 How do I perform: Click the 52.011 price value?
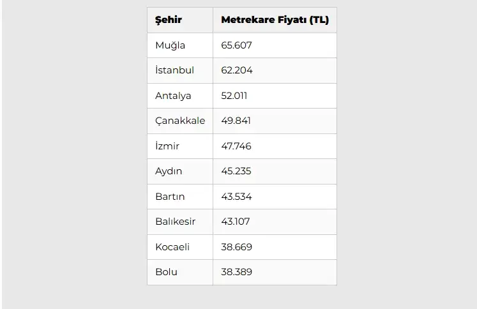(234, 96)
